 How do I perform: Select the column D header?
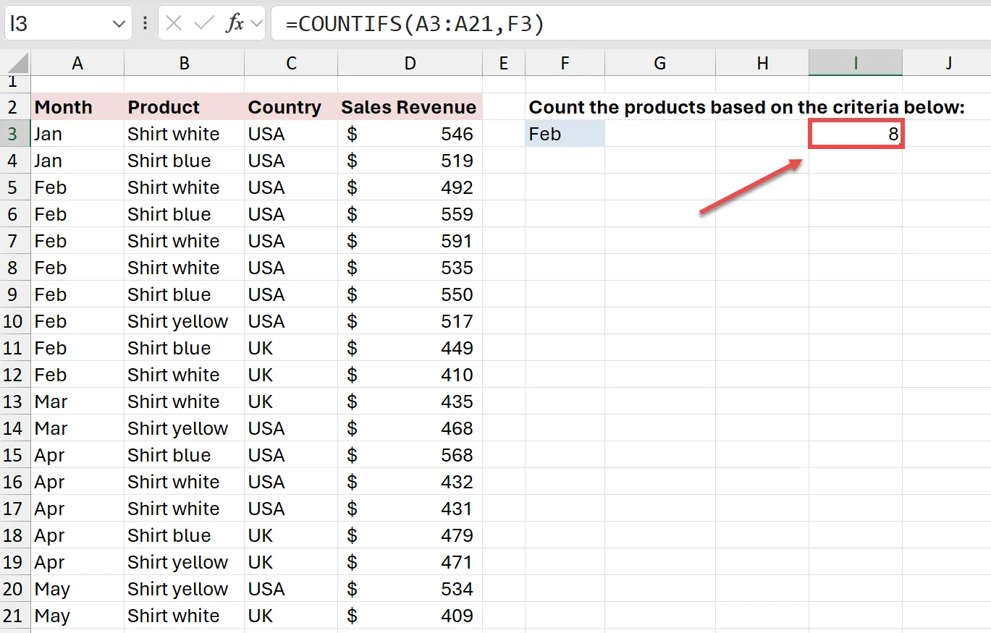(410, 64)
